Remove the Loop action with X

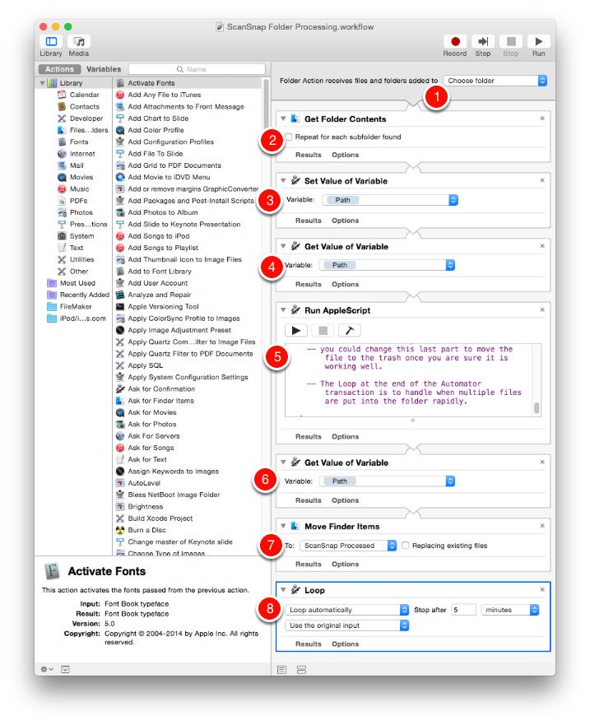pos(541,589)
